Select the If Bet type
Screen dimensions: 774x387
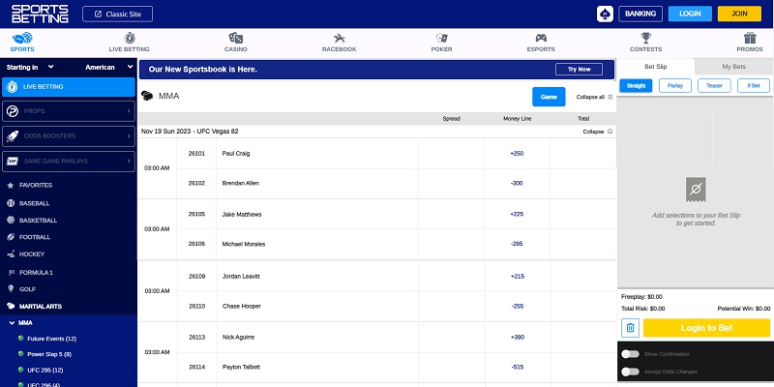coord(754,85)
